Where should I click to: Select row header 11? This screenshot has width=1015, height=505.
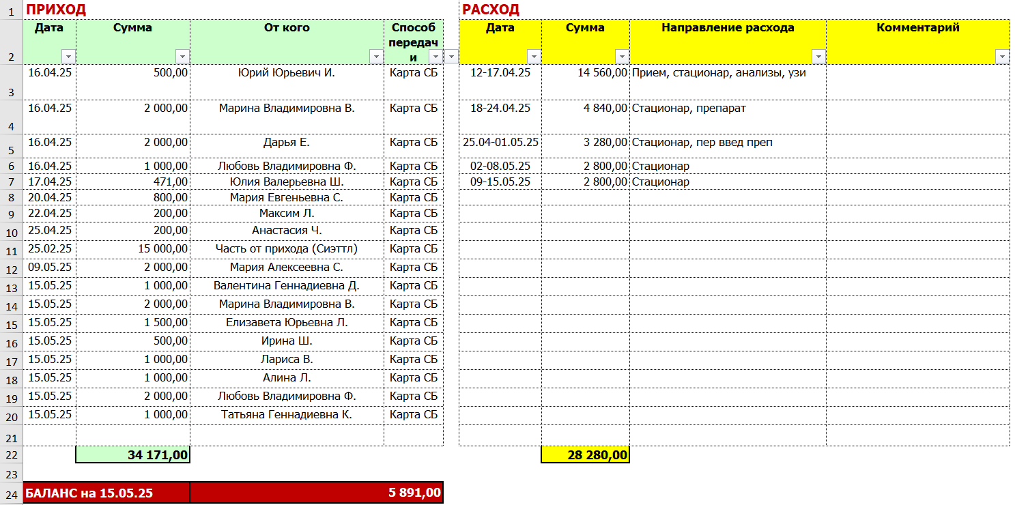click(x=11, y=249)
